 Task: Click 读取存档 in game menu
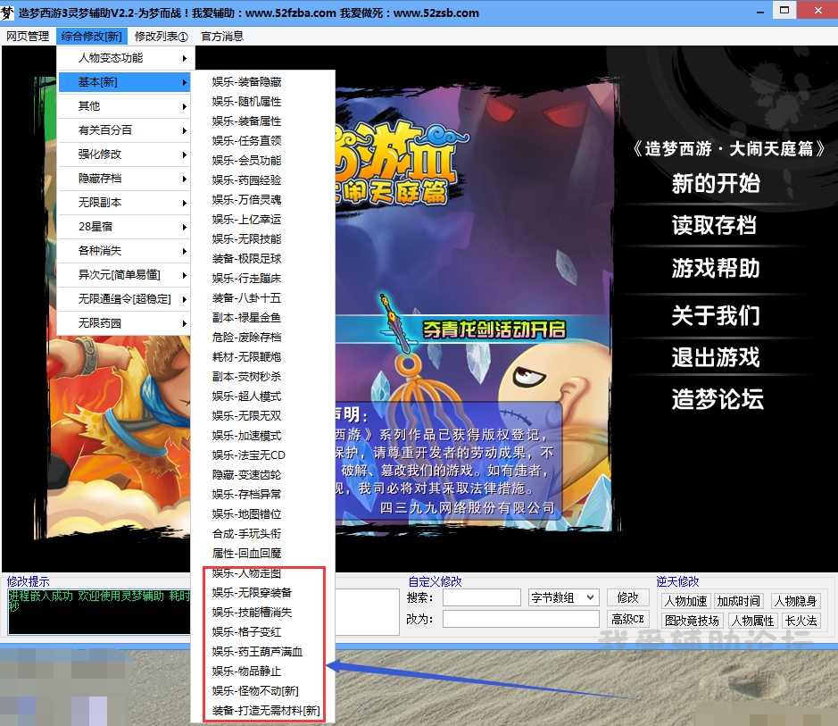[x=714, y=225]
